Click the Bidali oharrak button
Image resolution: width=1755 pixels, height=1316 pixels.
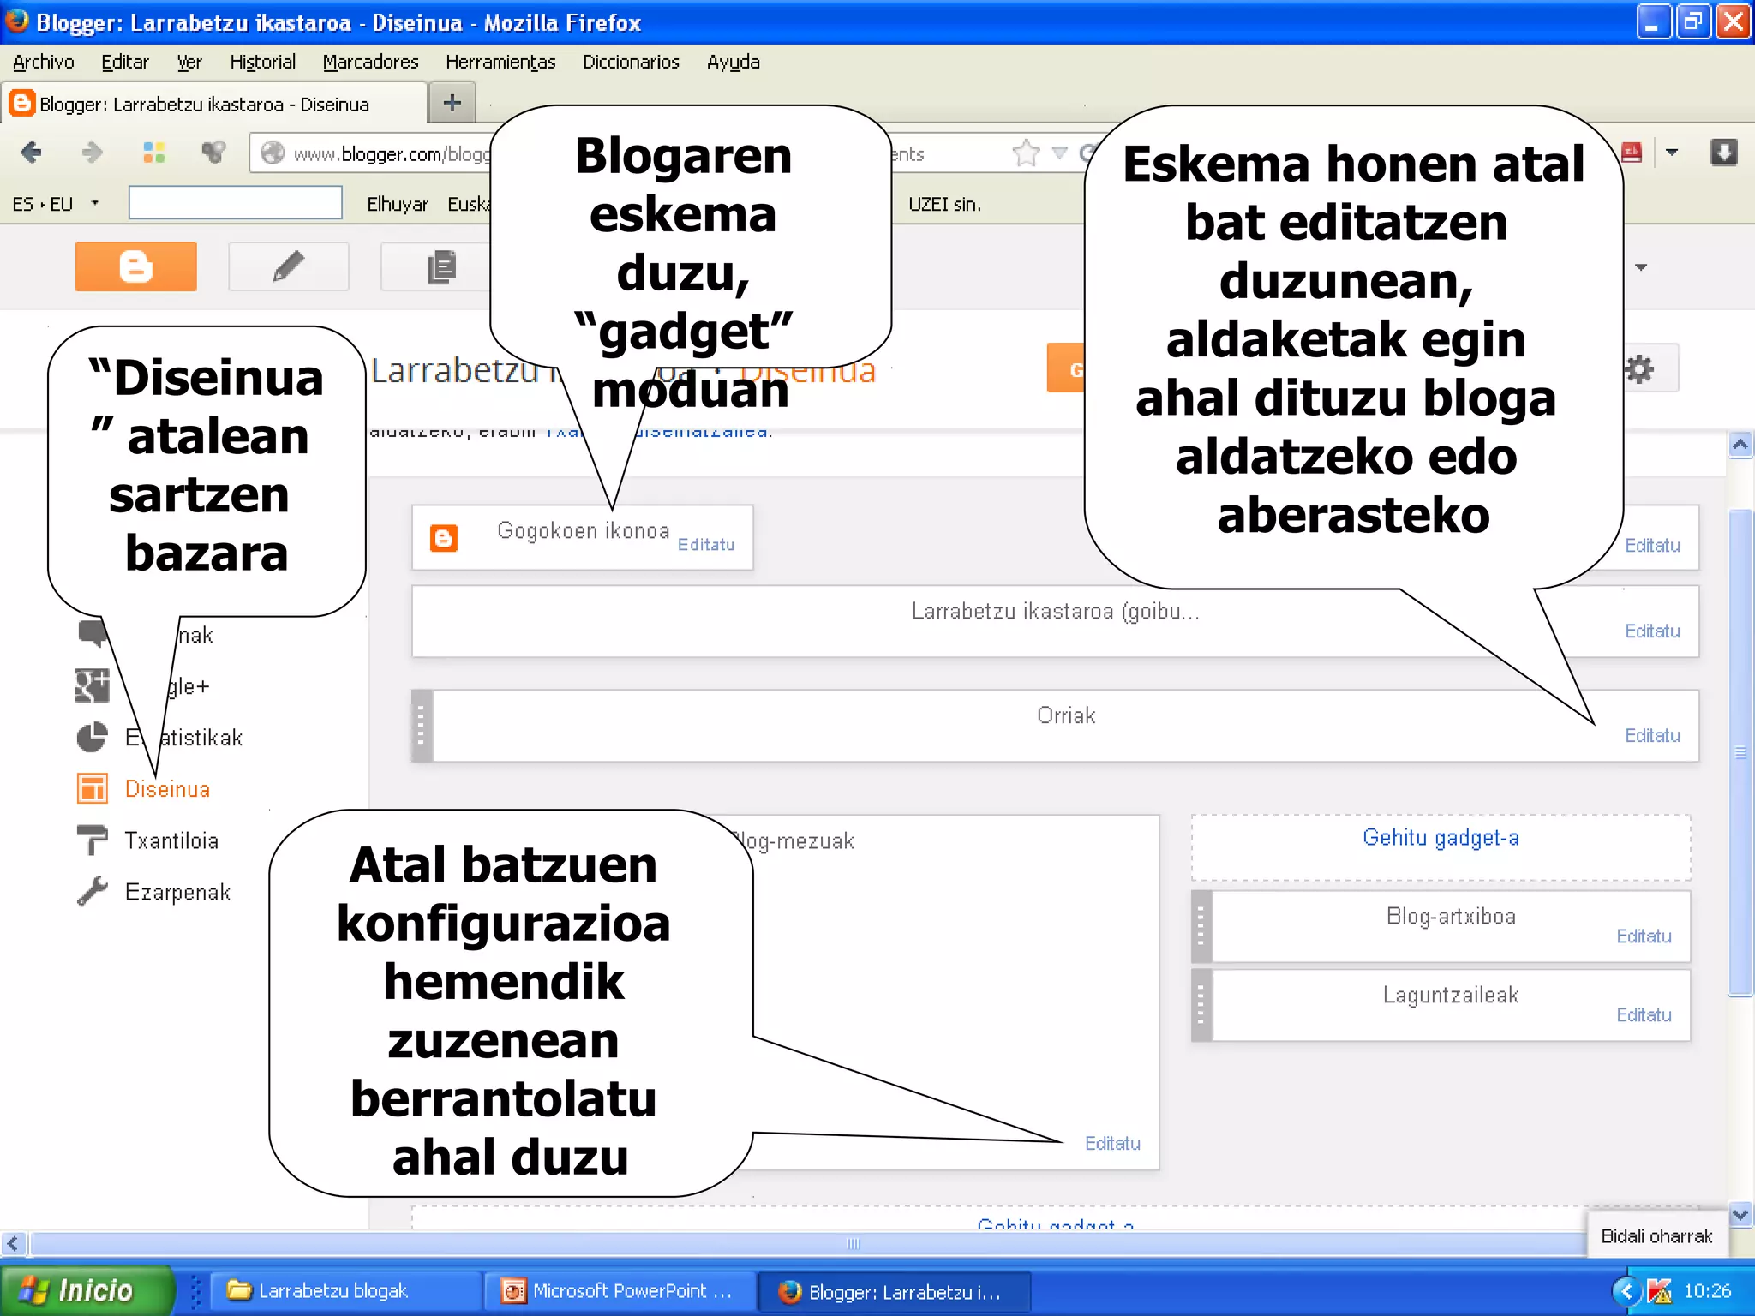tap(1656, 1235)
